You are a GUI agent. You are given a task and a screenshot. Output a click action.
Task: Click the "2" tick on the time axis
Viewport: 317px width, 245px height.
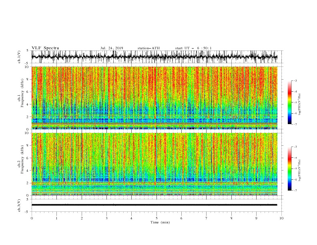click(x=82, y=218)
